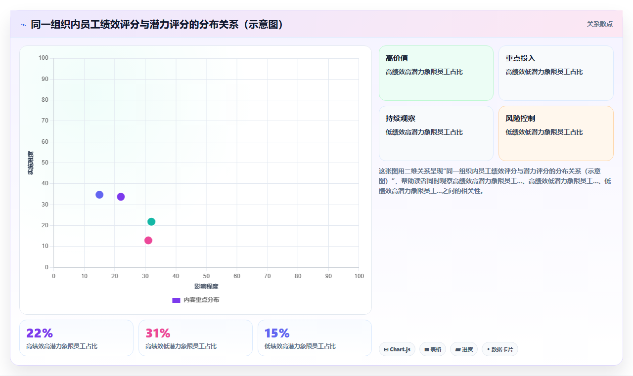Click the 22% stat card
Image resolution: width=633 pixels, height=376 pixels.
[76, 338]
